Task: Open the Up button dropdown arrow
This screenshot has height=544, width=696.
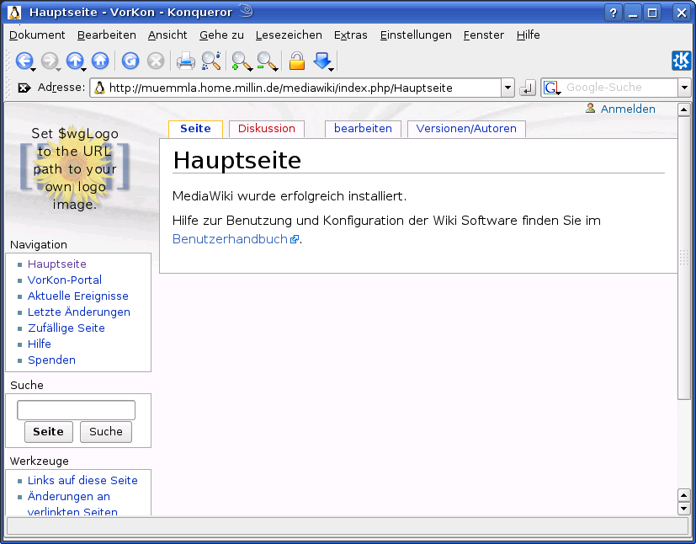Action: click(84, 69)
